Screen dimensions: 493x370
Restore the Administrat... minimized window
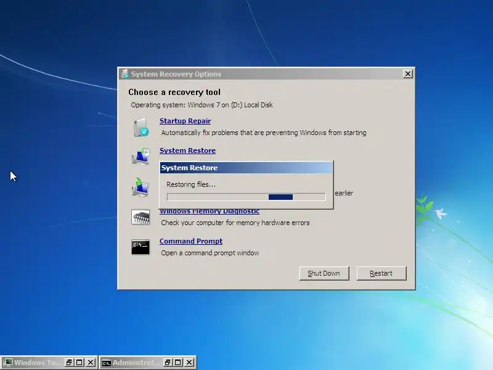click(x=168, y=363)
